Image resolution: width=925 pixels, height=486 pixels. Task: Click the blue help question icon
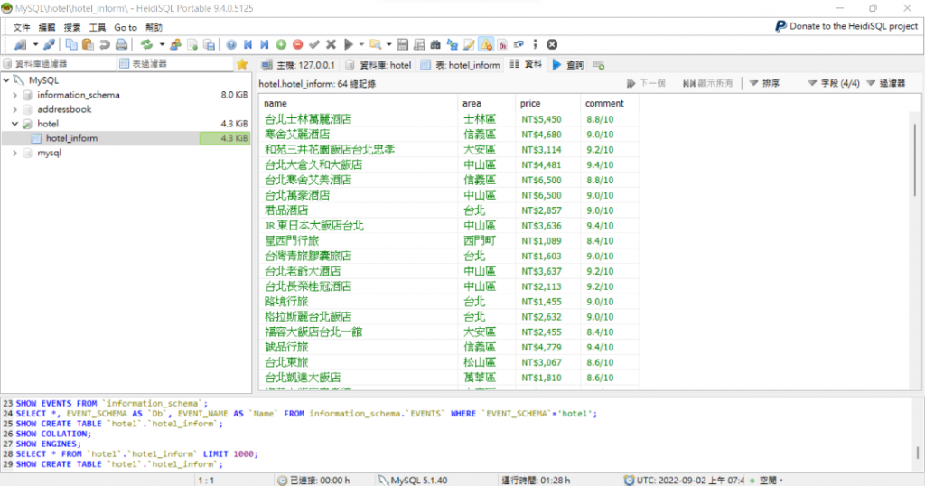click(231, 45)
